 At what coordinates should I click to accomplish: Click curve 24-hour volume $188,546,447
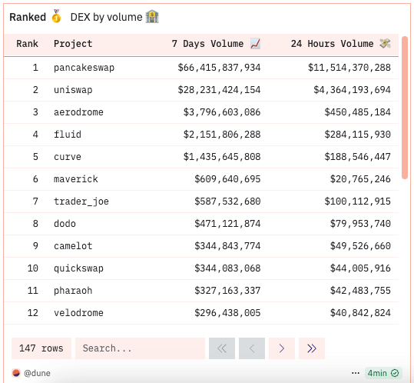click(x=358, y=157)
